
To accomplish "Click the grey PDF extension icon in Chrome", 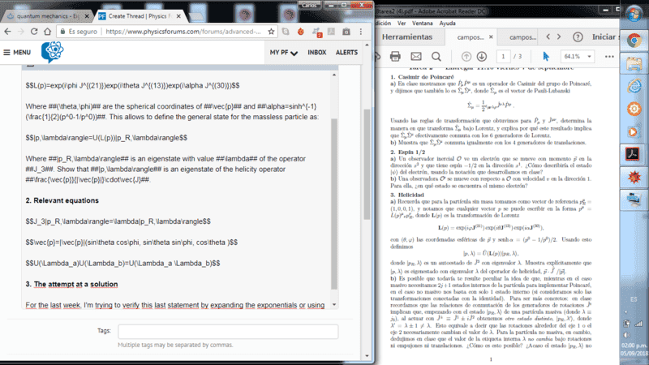I will 331,32.
